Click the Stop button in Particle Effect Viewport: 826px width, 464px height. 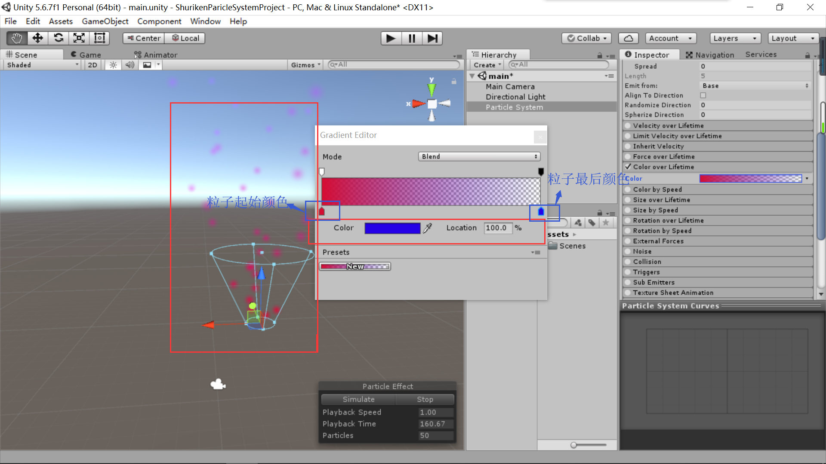(x=426, y=400)
